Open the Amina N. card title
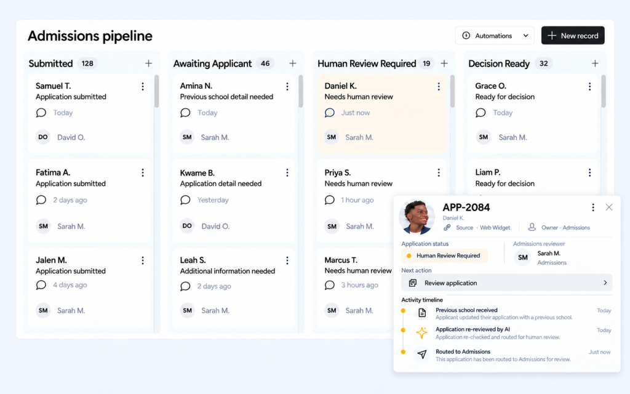 click(196, 86)
